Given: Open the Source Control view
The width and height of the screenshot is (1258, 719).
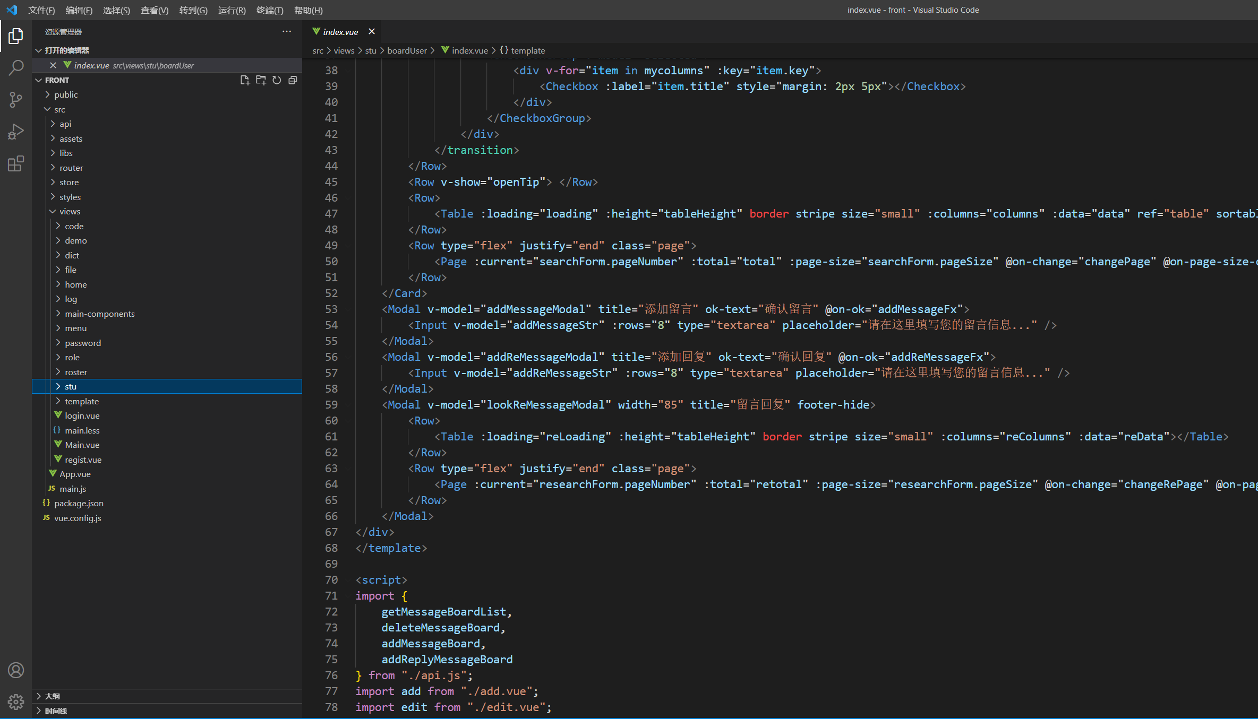Looking at the screenshot, I should pos(16,99).
